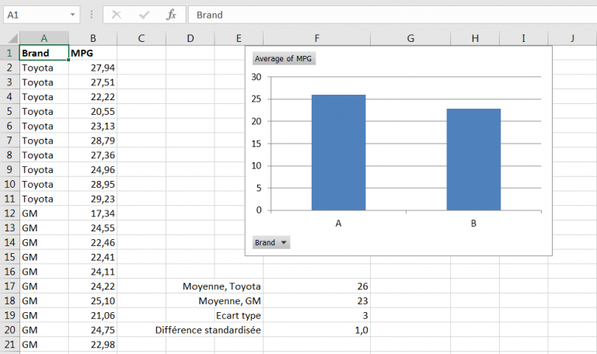
Task: Select the cell with value 21,06
Action: 93,315
